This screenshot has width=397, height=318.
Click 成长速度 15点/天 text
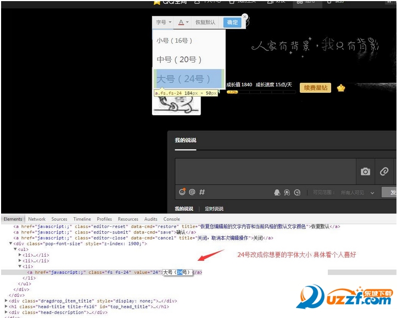(273, 85)
